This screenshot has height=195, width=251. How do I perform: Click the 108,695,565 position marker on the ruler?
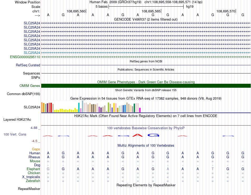click(151, 11)
